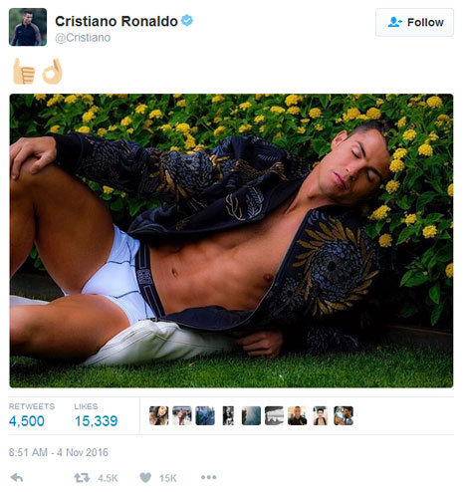Click the OK hand emoji
Image resolution: width=466 pixels, height=492 pixels.
tap(53, 72)
